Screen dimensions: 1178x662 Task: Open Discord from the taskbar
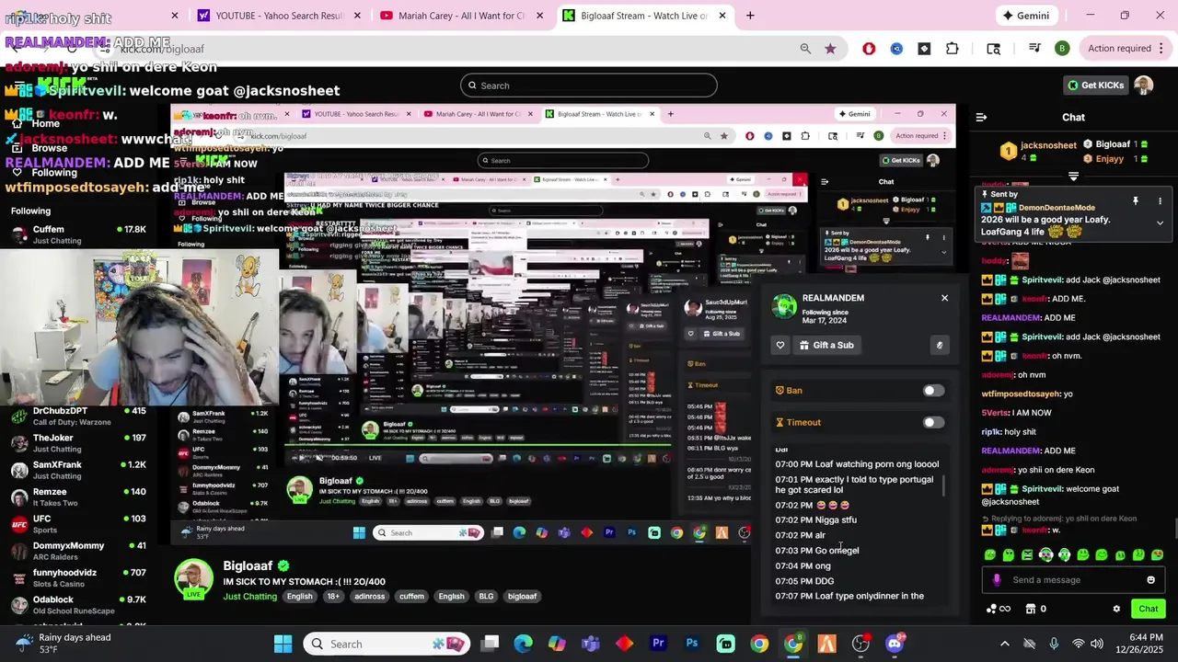tap(895, 644)
